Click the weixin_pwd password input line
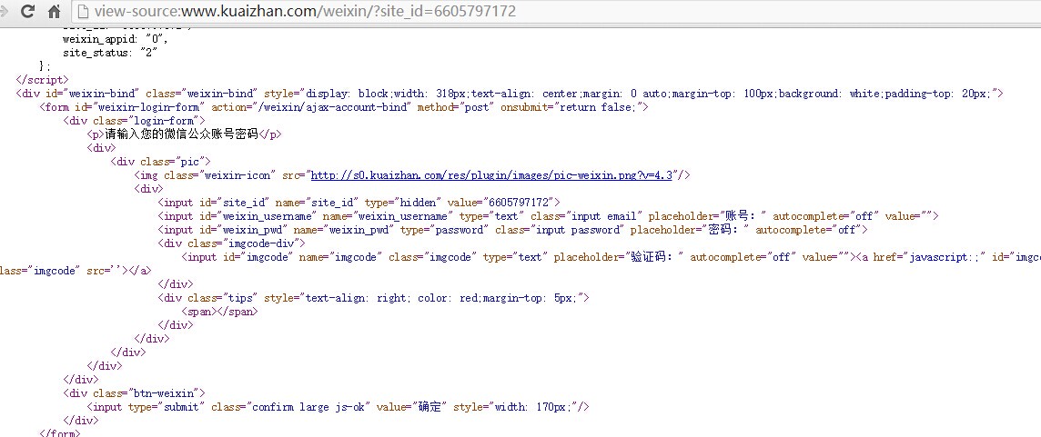This screenshot has height=437, width=1041. coord(513,230)
